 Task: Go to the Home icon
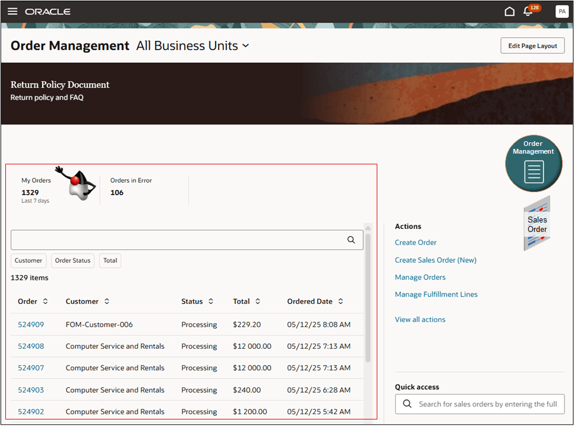coord(509,11)
